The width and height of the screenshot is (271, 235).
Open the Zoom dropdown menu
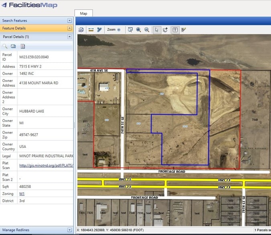click(113, 30)
